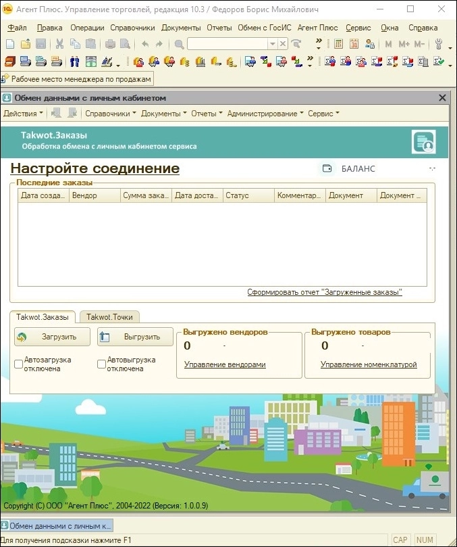Click the two people icon
This screenshot has width=457, height=547.
point(74,62)
